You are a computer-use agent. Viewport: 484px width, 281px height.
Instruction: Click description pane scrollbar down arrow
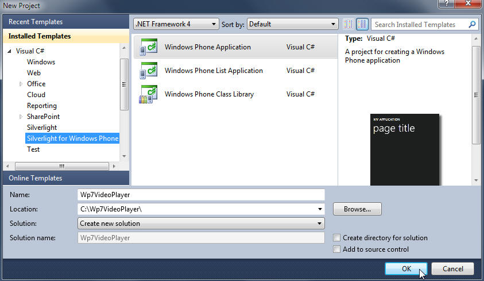click(476, 180)
